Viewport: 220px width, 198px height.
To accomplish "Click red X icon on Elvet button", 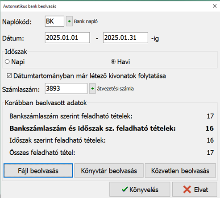I will pyautogui.click(x=187, y=190).
